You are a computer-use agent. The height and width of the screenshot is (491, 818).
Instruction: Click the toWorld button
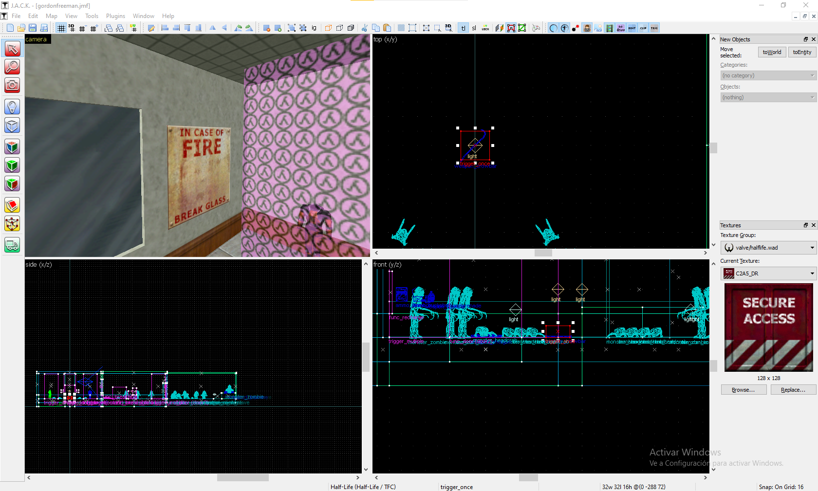772,52
